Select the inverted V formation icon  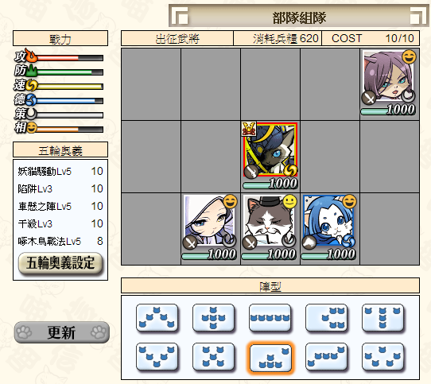click(157, 317)
